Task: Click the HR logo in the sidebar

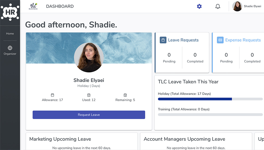Action: pyautogui.click(x=10, y=12)
